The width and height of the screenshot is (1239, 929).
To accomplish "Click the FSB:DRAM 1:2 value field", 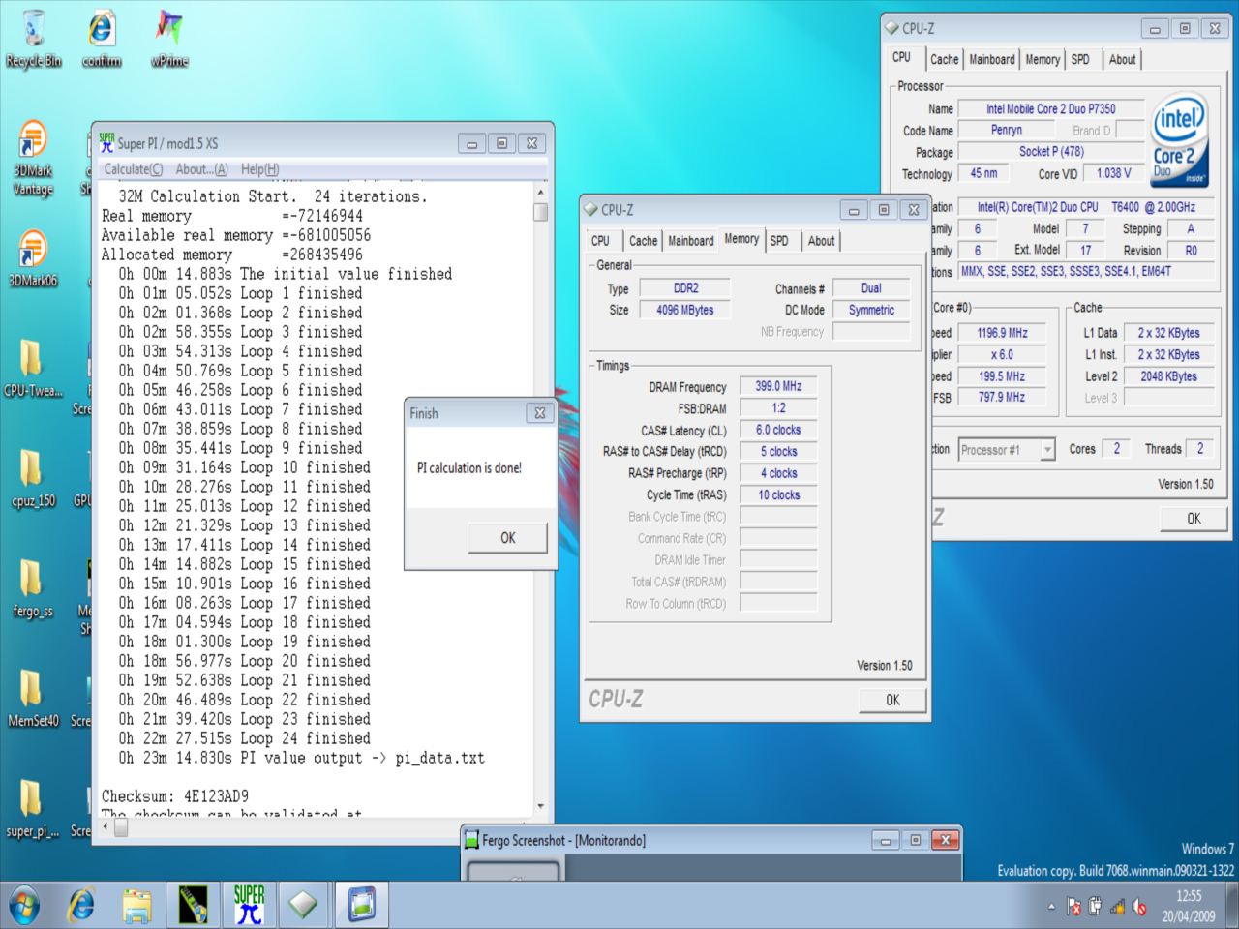I will 778,408.
